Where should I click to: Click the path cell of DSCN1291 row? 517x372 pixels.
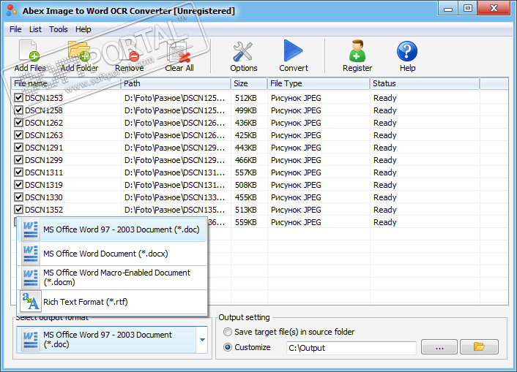pos(175,148)
